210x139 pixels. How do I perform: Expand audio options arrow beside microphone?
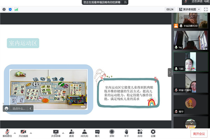click(x=15, y=133)
